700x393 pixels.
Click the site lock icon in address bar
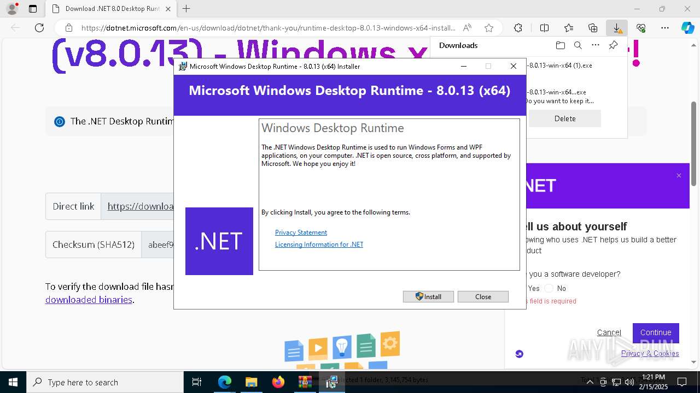[68, 28]
